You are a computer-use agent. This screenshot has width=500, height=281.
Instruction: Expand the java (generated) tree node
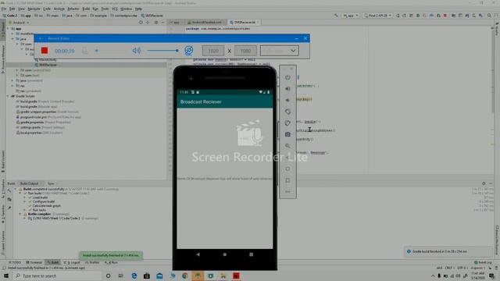click(13, 80)
